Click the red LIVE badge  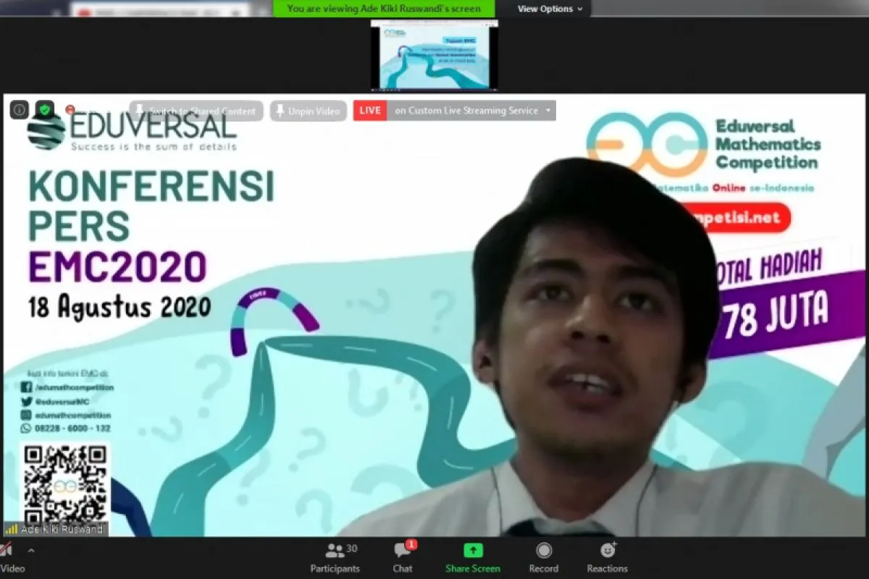pos(370,111)
